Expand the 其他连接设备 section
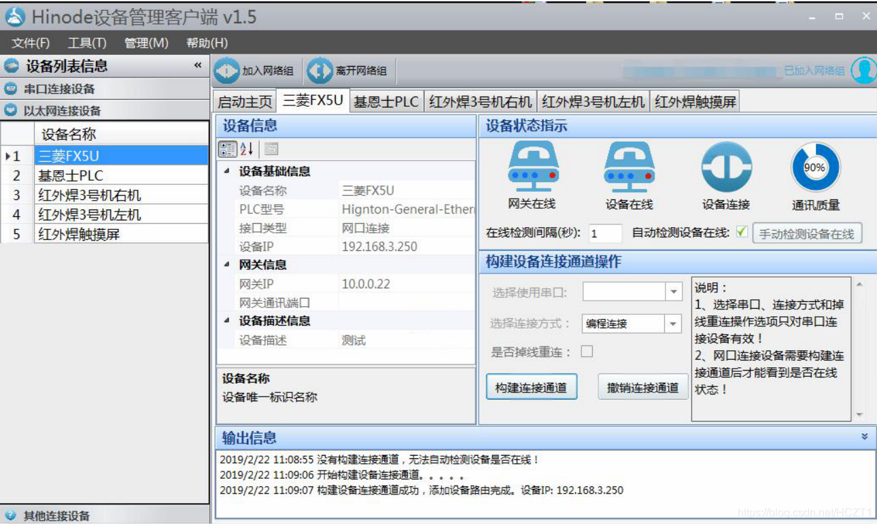Screen dimensions: 877x525 coord(105,515)
